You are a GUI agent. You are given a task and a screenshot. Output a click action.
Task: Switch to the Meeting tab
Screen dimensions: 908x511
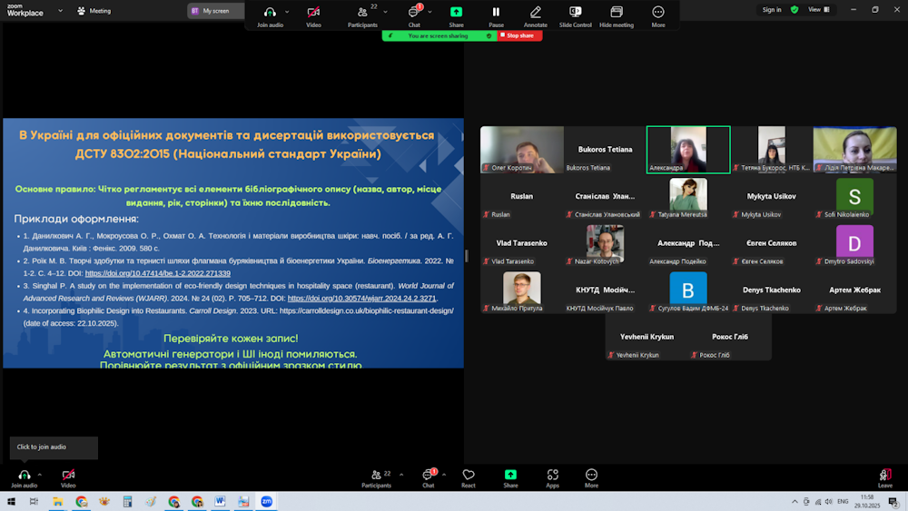click(x=94, y=11)
